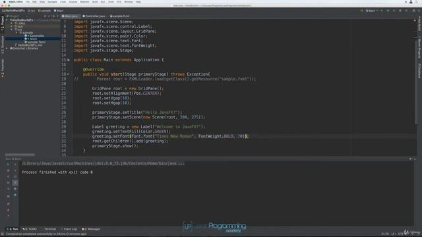Image resolution: width=422 pixels, height=237 pixels.
Task: Click the Main breadcrumb in navigation bar
Action: coord(59,11)
